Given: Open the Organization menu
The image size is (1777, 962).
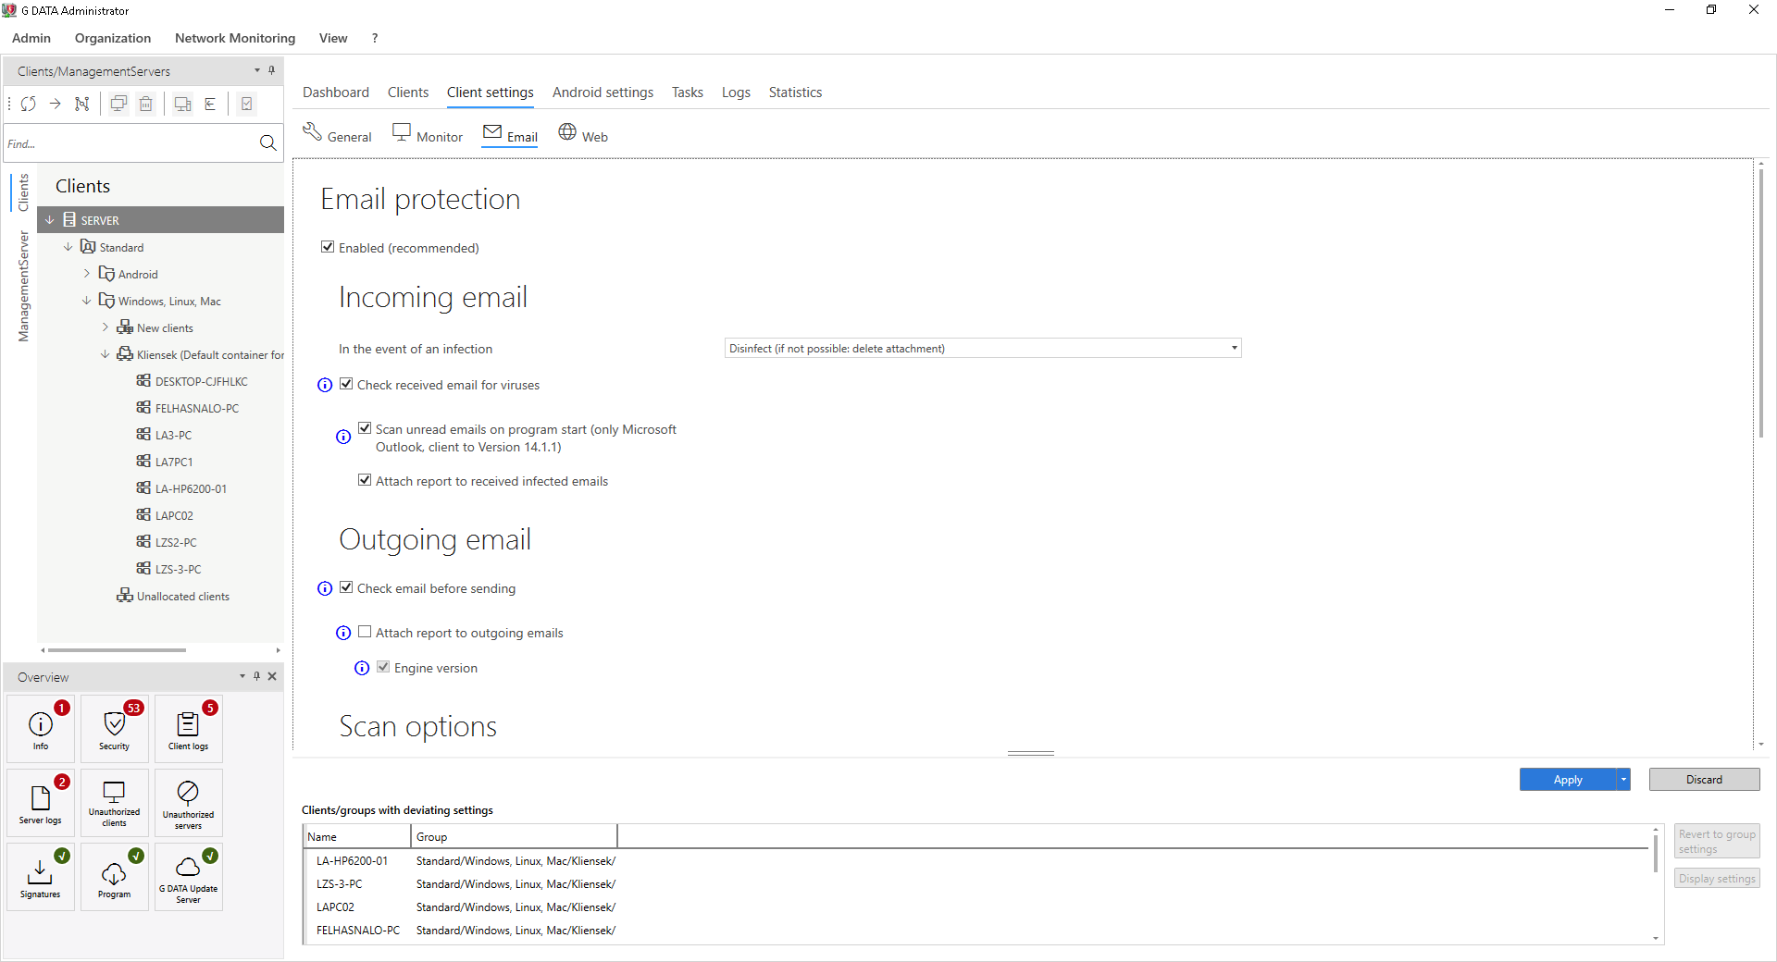Looking at the screenshot, I should [x=113, y=38].
